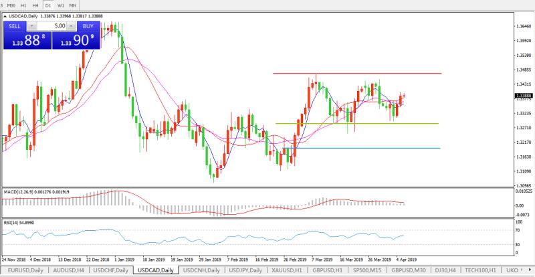Screen dimensions: 535x277
Task: Switch chart to M30 timeframe
Action: [11, 4]
